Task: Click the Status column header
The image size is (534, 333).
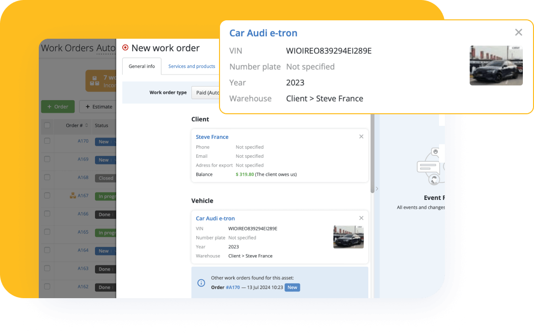Action: click(101, 125)
